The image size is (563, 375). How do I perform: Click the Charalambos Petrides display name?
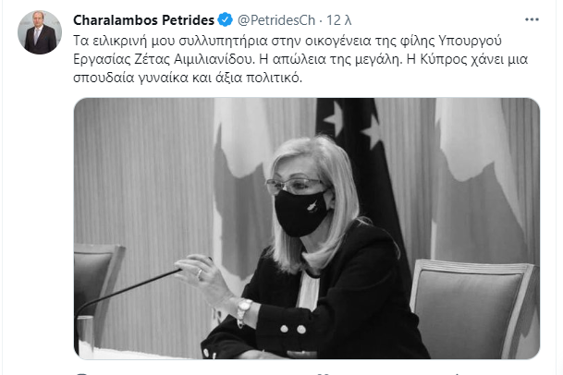143,20
